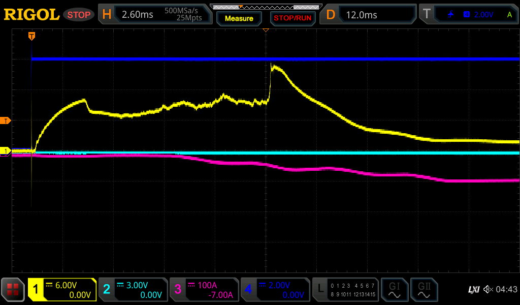This screenshot has width=520, height=305.
Task: Click the orange trigger position marker at top left
Action: 31,36
